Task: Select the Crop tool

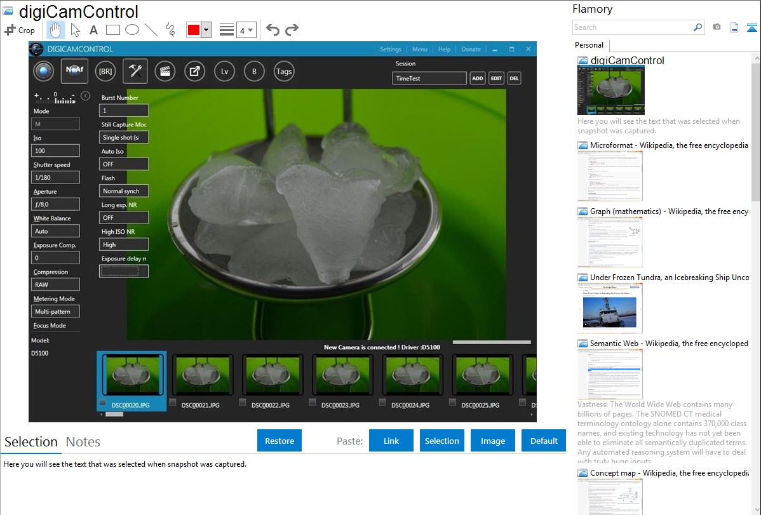Action: 20,30
